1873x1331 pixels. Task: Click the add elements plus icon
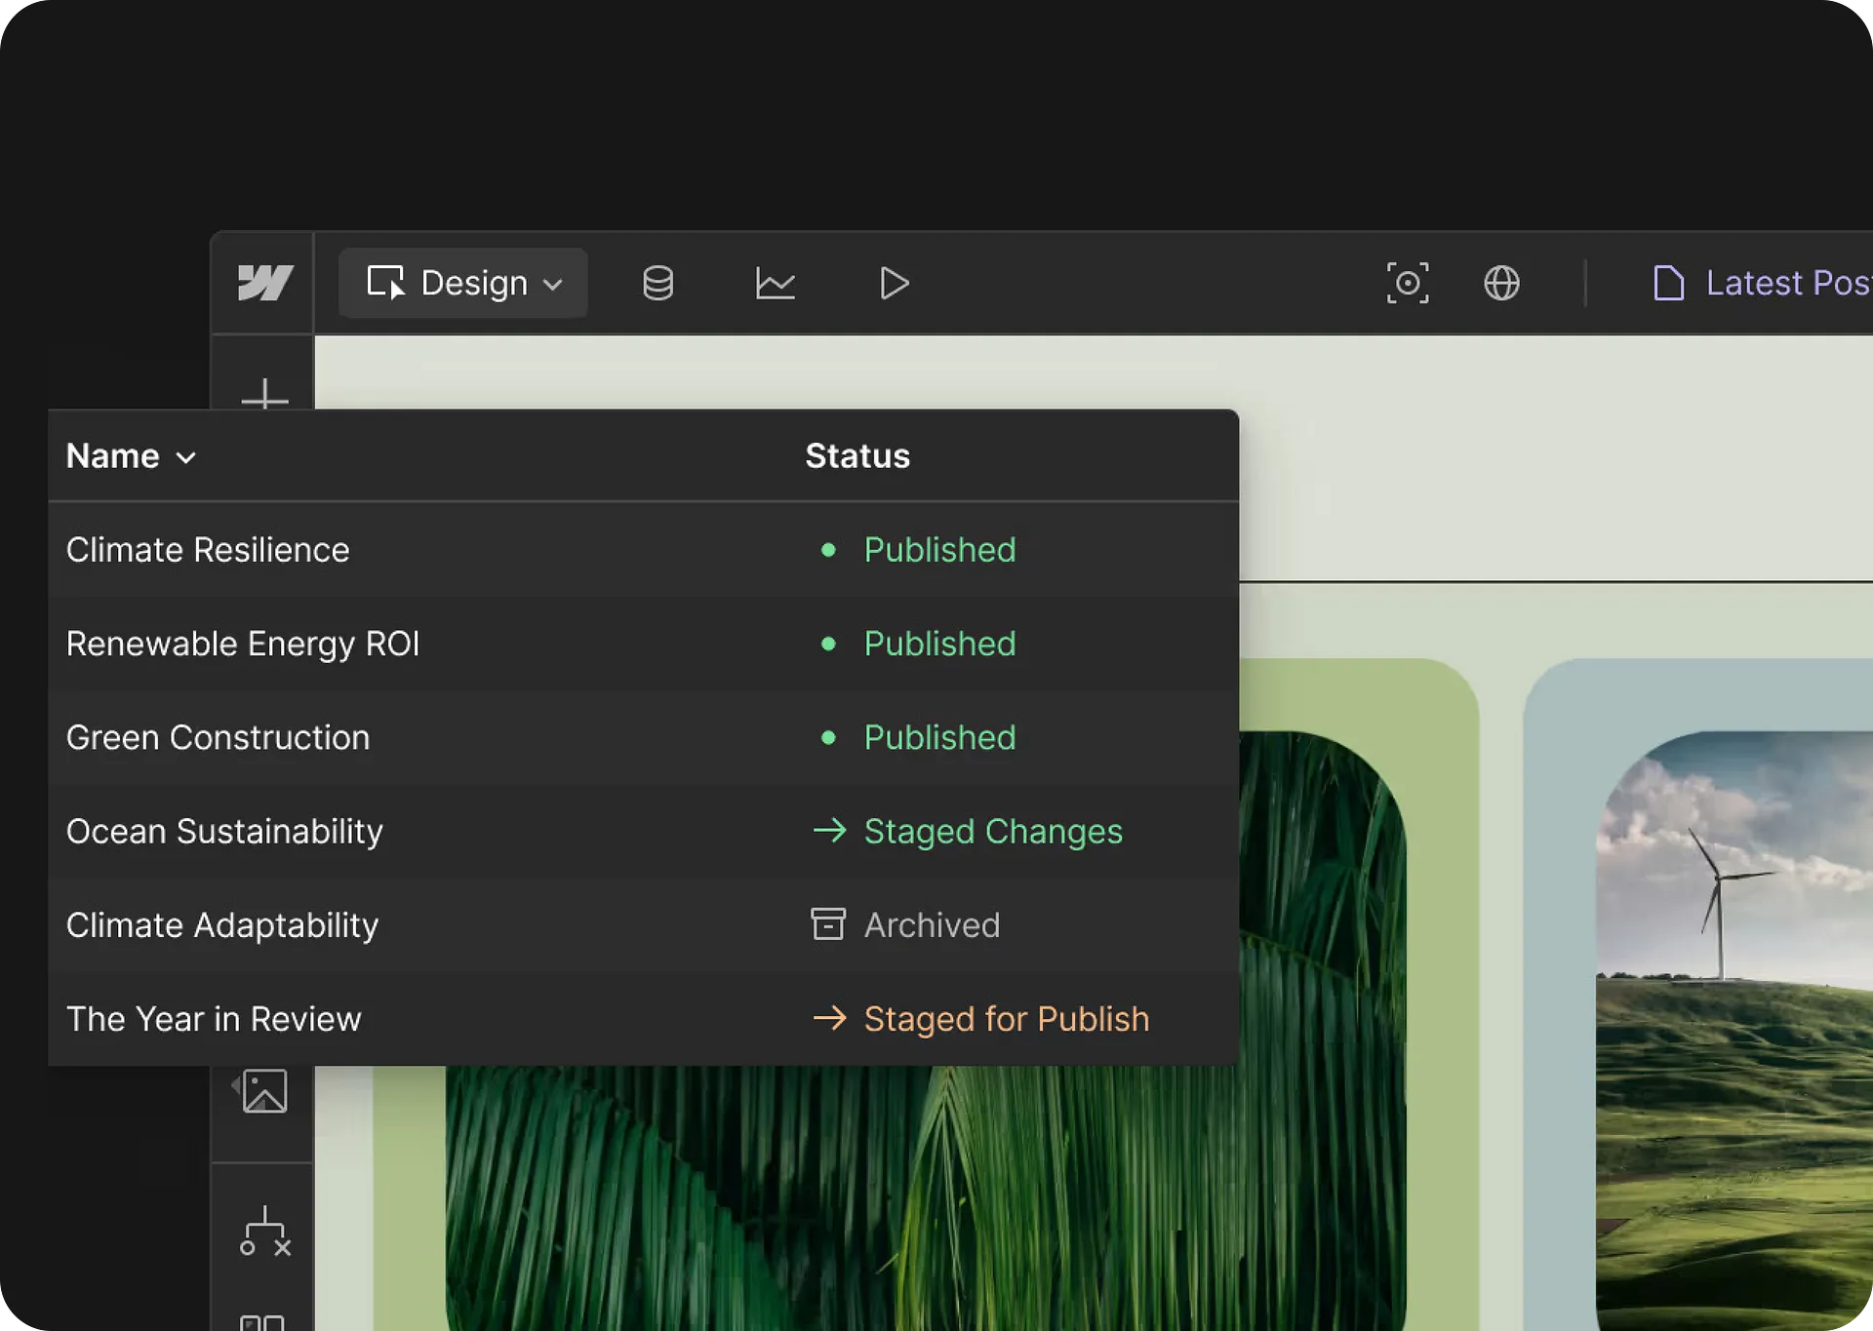point(264,394)
